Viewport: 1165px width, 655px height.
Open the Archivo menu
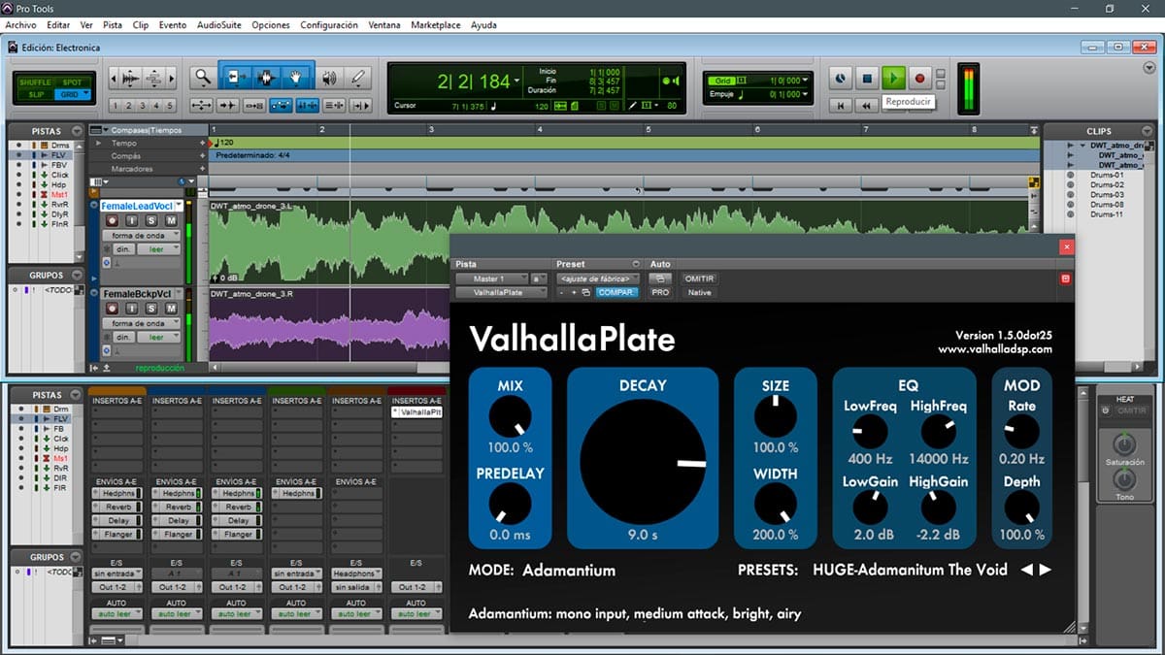[20, 24]
